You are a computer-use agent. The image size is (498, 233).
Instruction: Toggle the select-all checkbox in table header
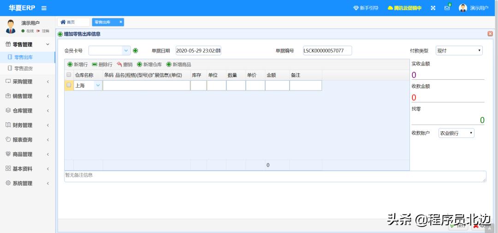point(69,75)
